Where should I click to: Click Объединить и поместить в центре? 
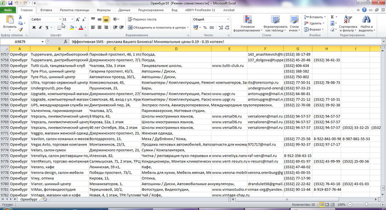click(x=158, y=27)
